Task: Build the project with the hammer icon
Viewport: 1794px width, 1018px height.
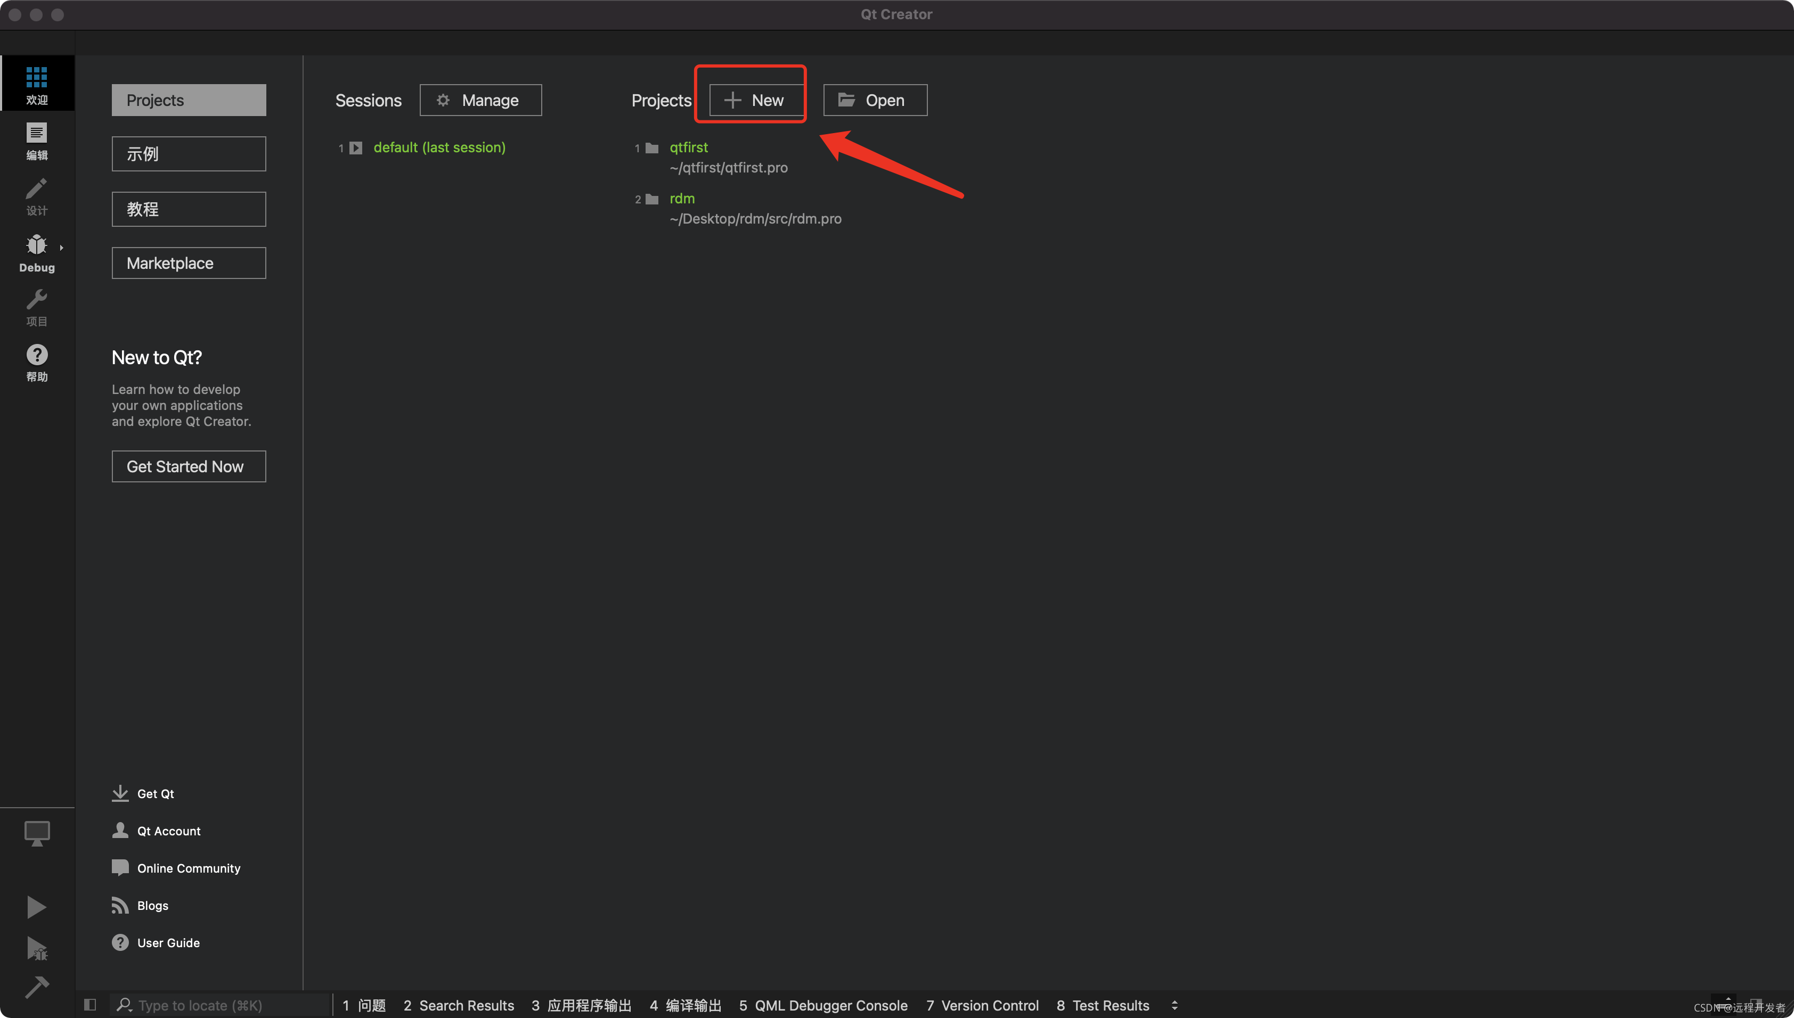Action: click(x=36, y=987)
